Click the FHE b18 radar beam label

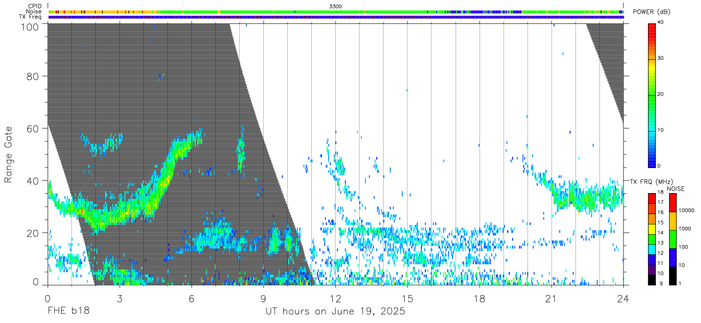point(68,312)
